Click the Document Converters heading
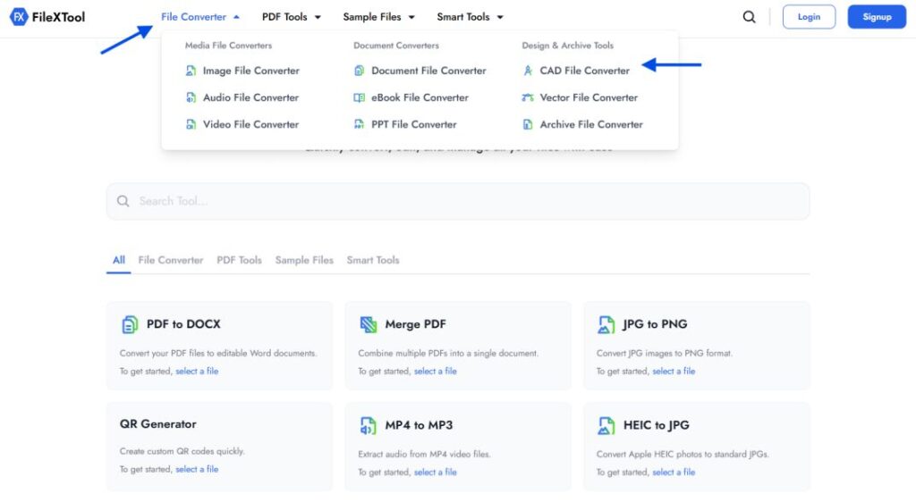The width and height of the screenshot is (916, 502). pyautogui.click(x=396, y=46)
